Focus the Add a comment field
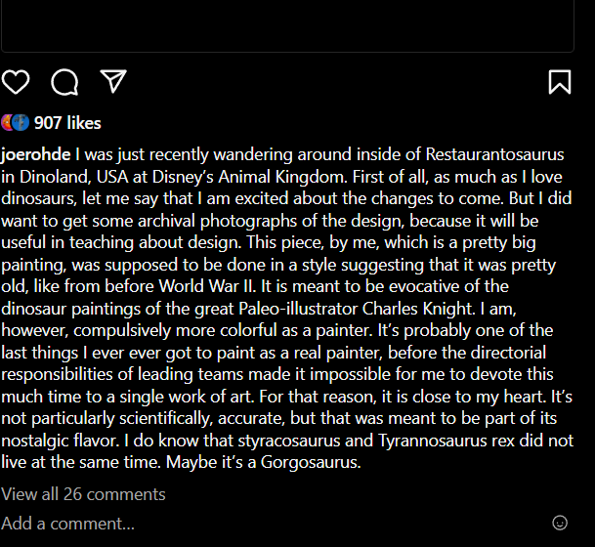 click(68, 524)
